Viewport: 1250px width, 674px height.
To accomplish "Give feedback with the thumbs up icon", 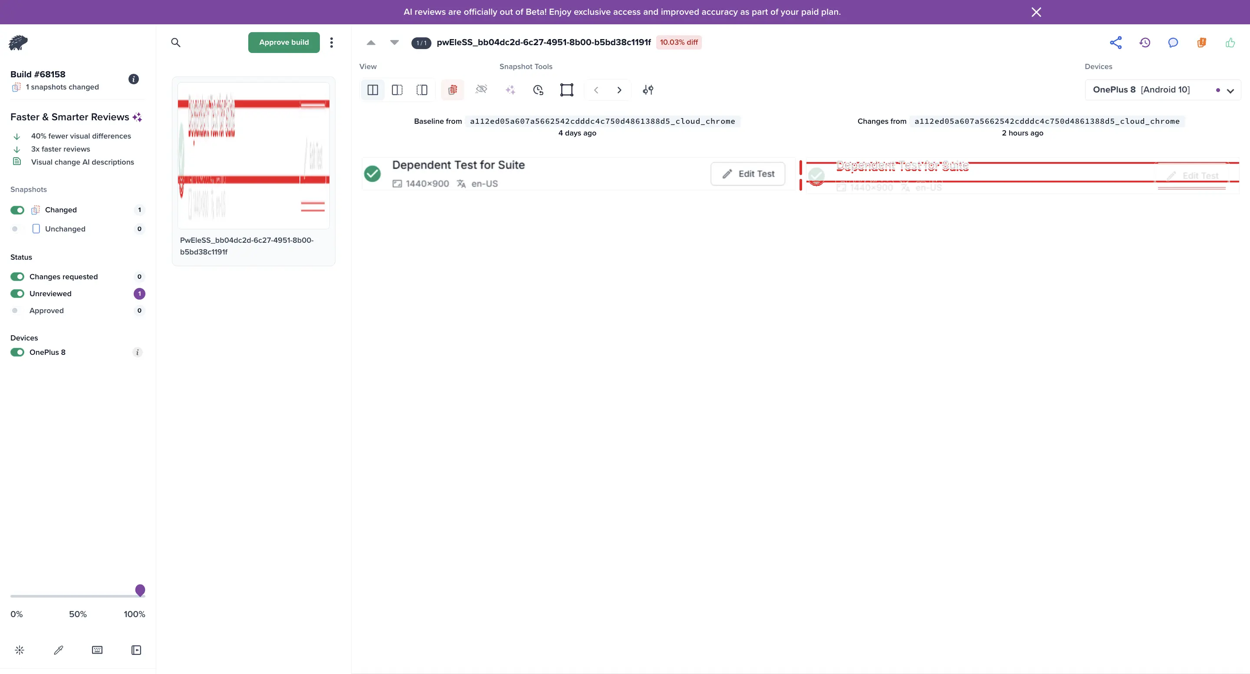I will (x=1230, y=43).
